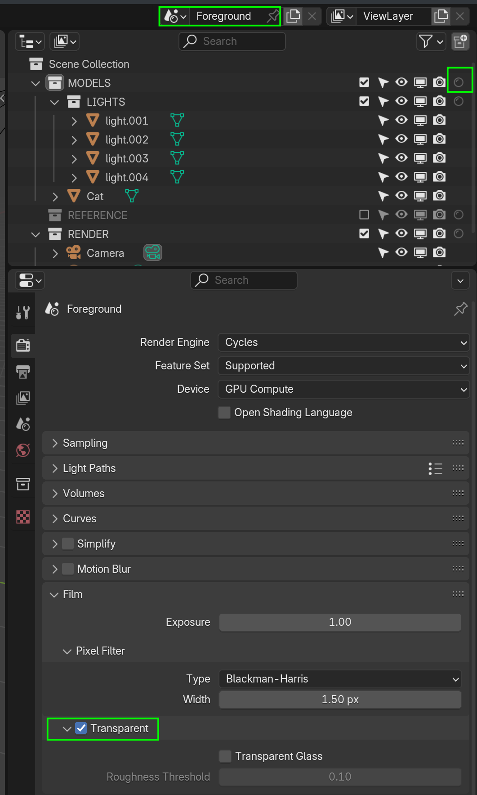Hide light.002 in the viewport
Viewport: 477px width, 795px height.
point(401,139)
